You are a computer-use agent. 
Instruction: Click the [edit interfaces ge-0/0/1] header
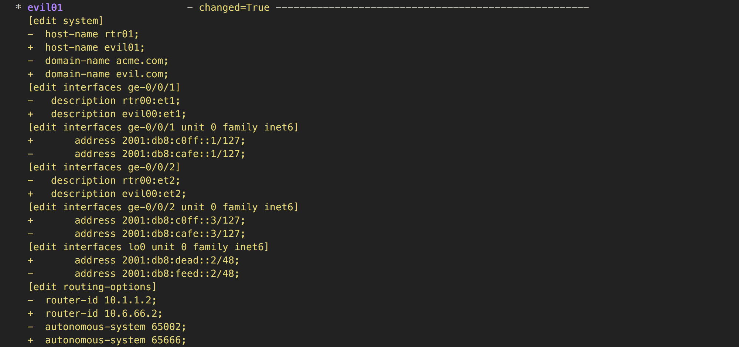click(x=104, y=87)
